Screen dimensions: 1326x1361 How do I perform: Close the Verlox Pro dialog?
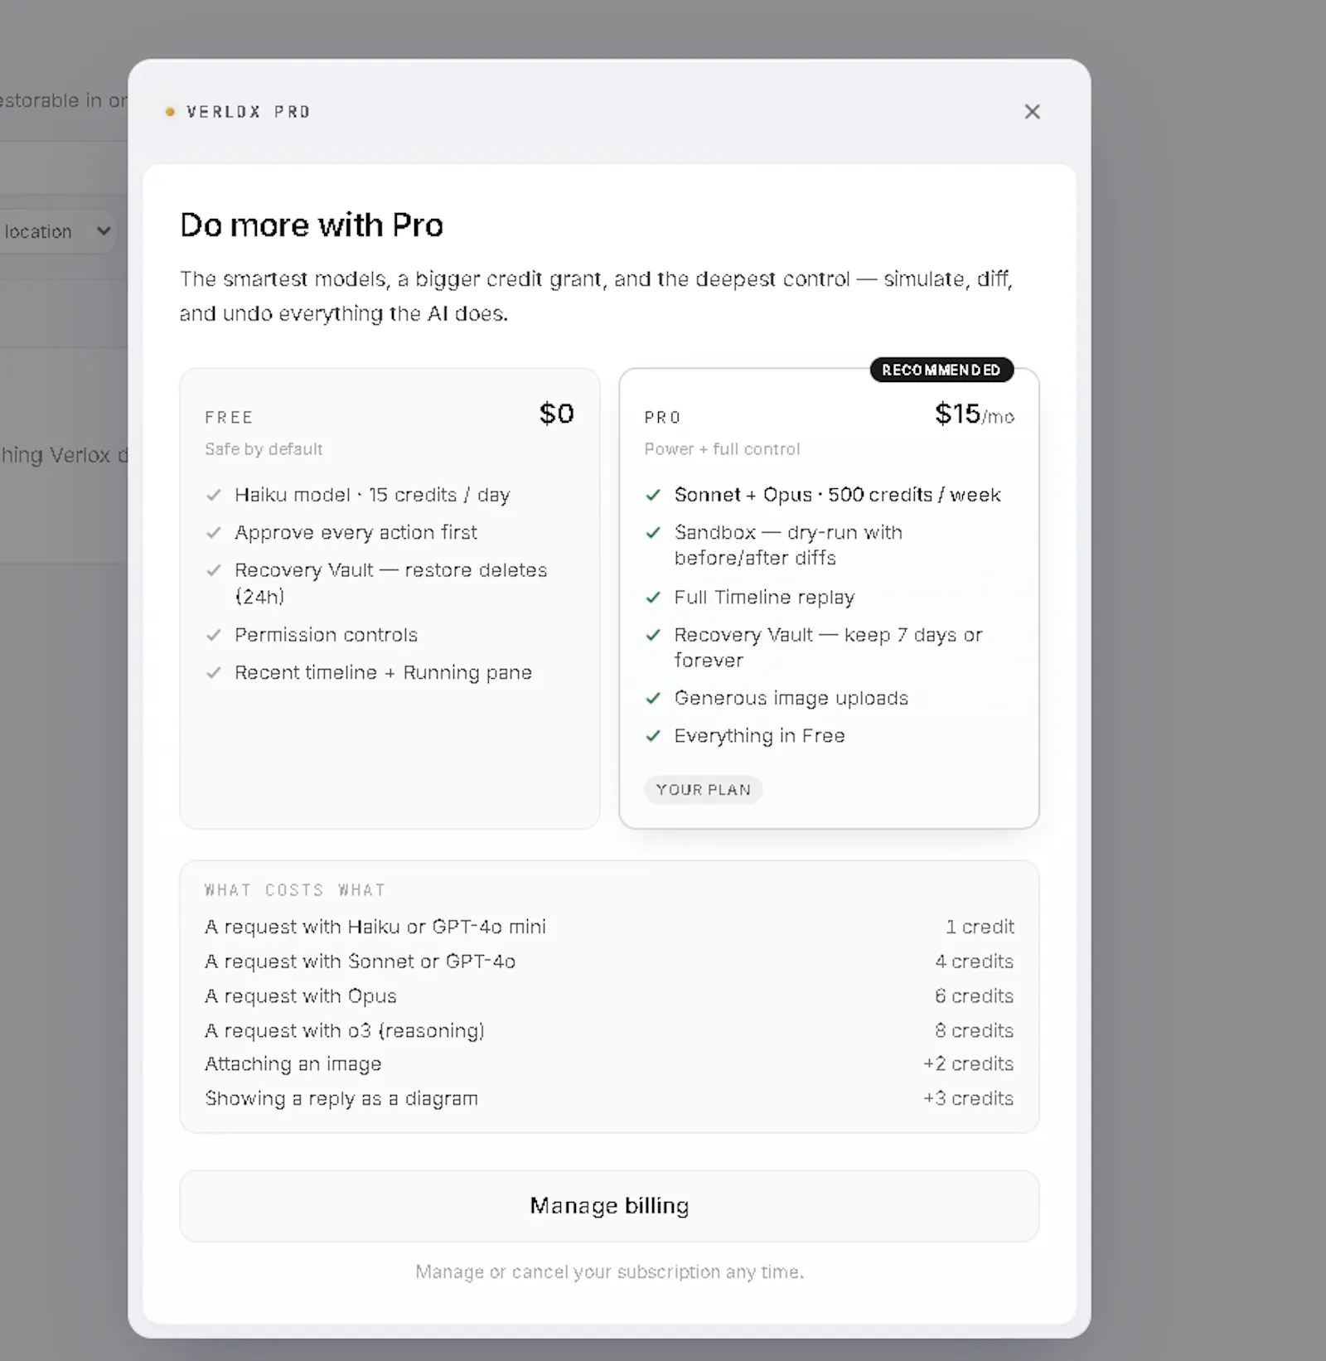(x=1032, y=112)
